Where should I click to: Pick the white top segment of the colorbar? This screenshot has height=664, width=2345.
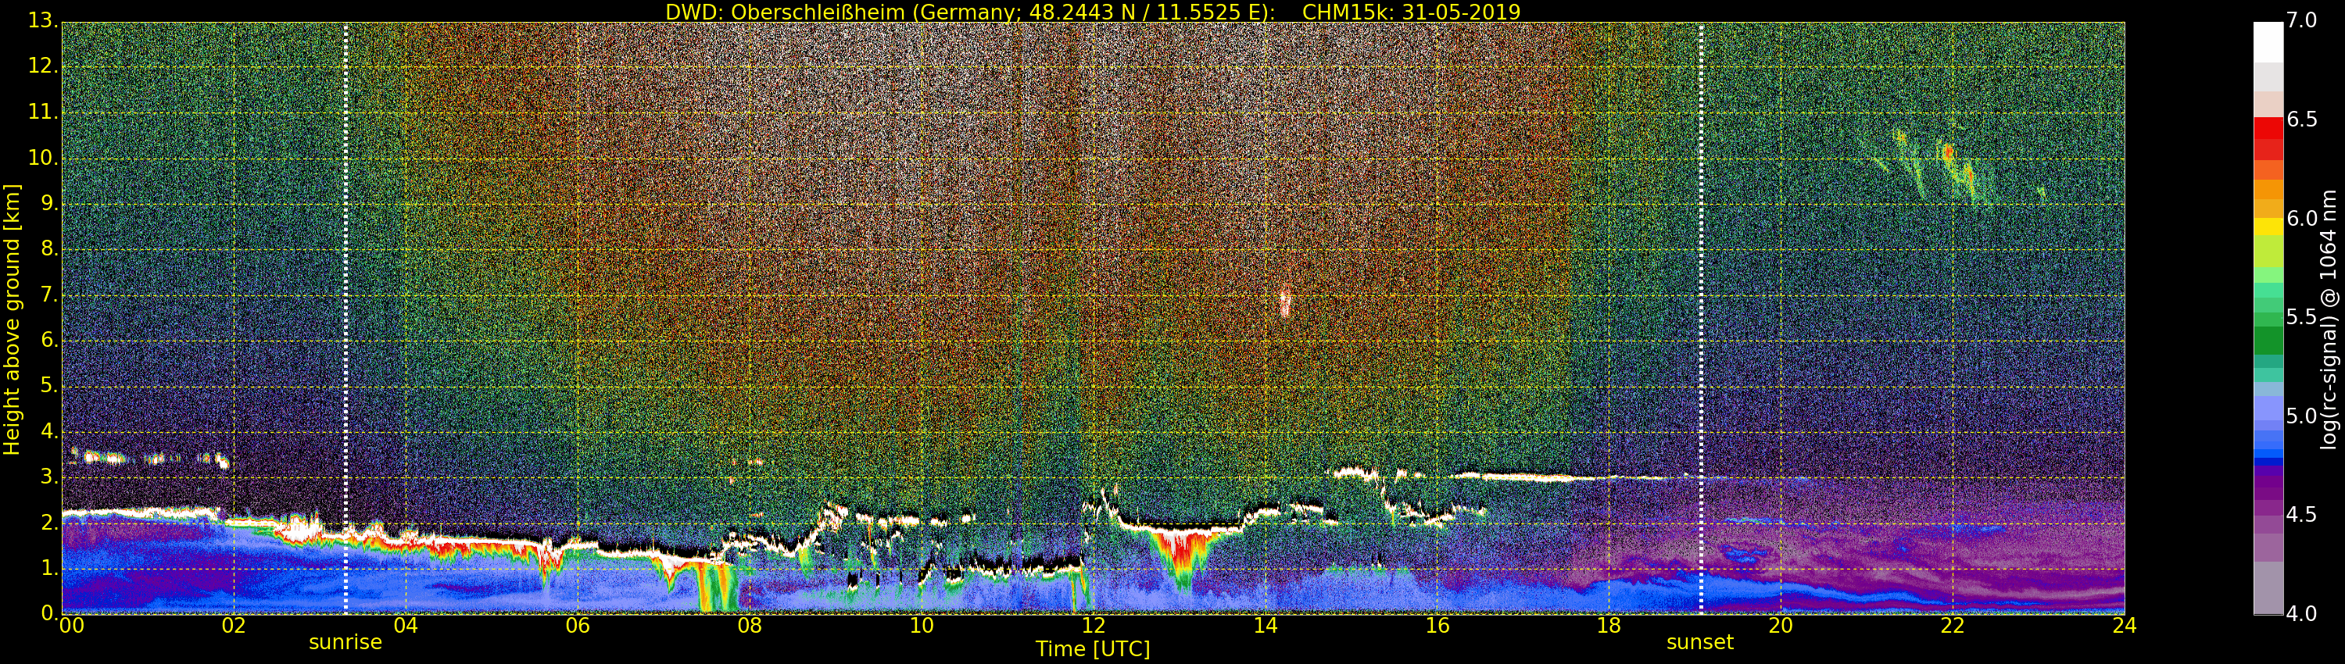(x=2268, y=42)
